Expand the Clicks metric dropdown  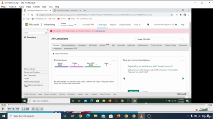(x=79, y=64)
